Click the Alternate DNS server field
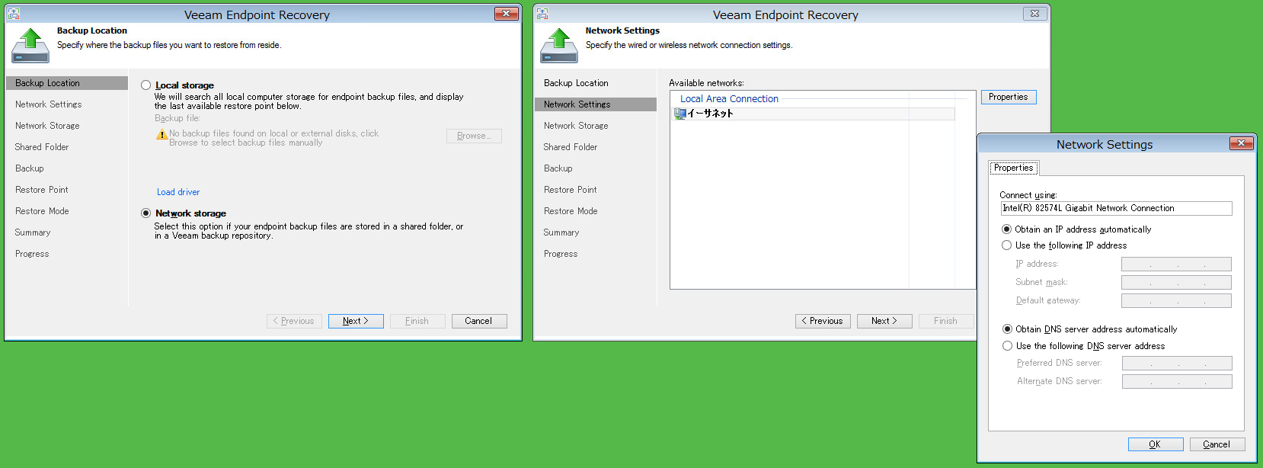The width and height of the screenshot is (1263, 468). click(1177, 382)
